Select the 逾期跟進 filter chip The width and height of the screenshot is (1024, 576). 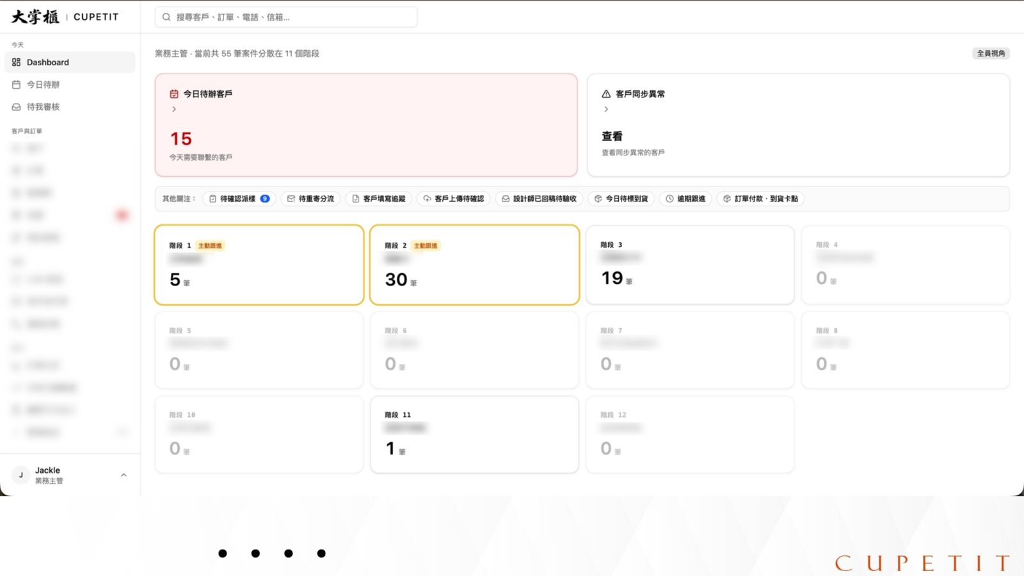coord(685,199)
